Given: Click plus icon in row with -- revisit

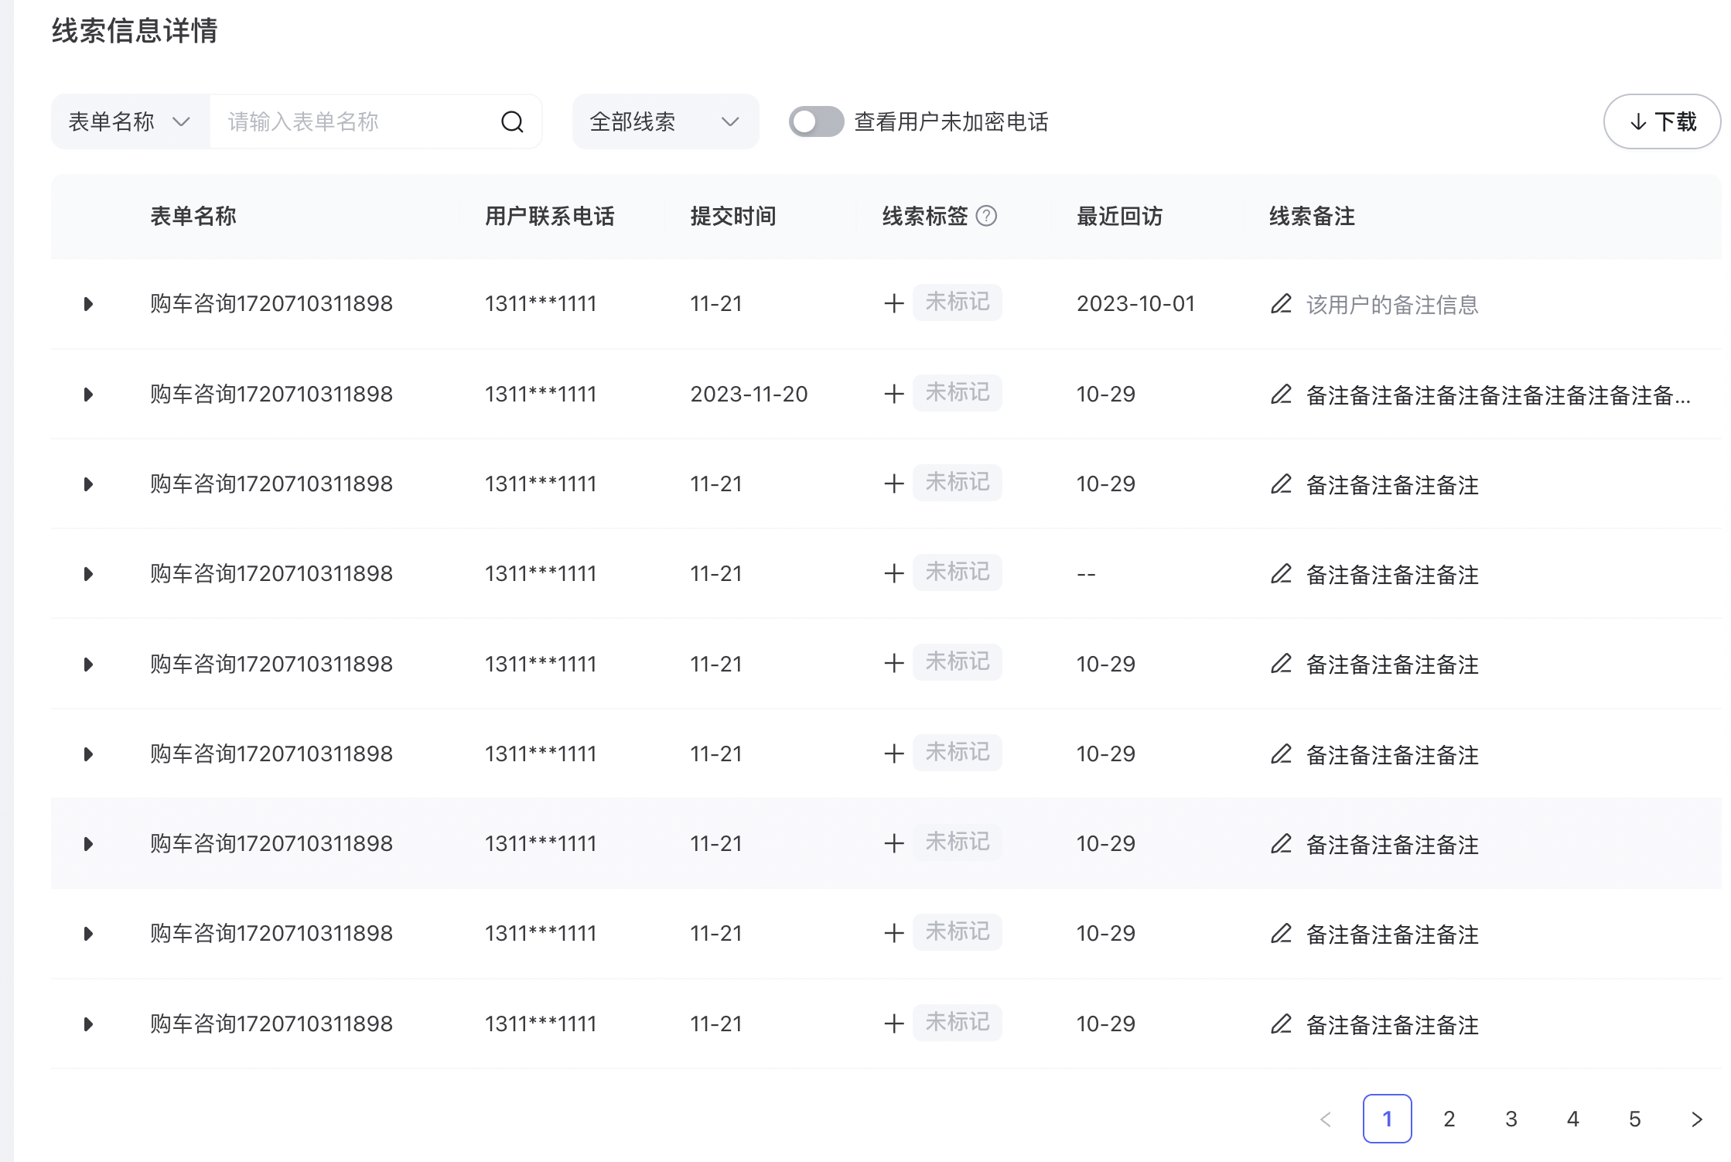Looking at the screenshot, I should click(894, 573).
